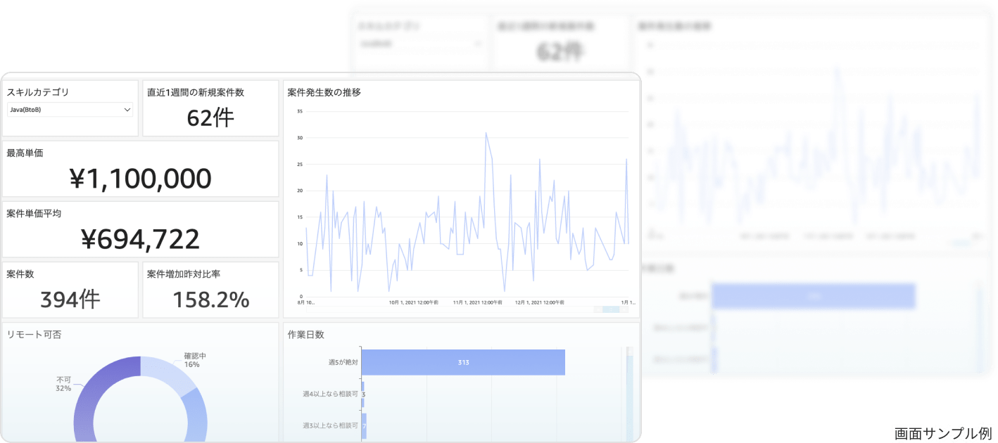Click the 不可 32% donut segment

(84, 401)
